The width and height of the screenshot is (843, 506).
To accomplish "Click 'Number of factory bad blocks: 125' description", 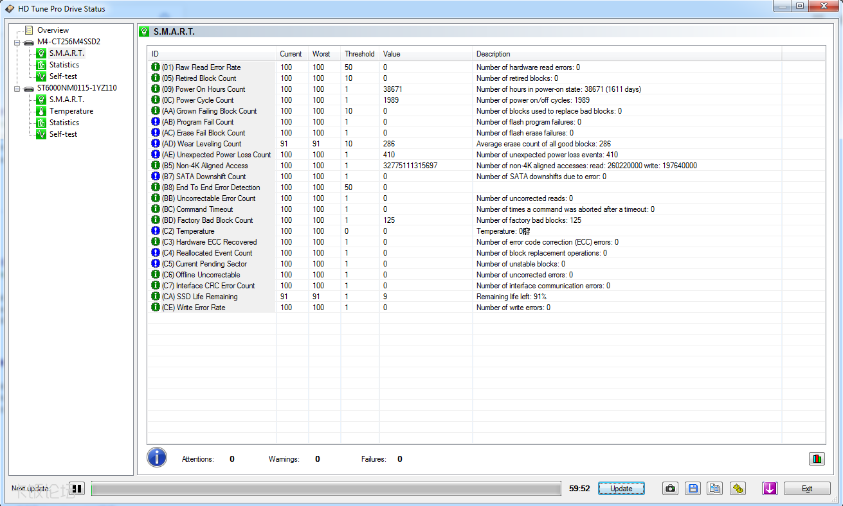I will [x=529, y=220].
